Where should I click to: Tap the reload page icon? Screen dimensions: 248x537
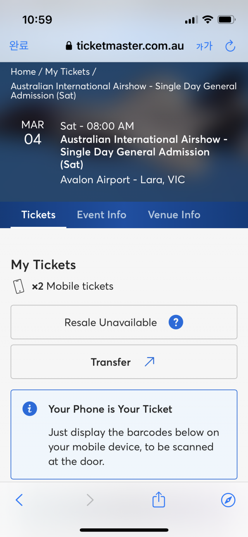(230, 46)
